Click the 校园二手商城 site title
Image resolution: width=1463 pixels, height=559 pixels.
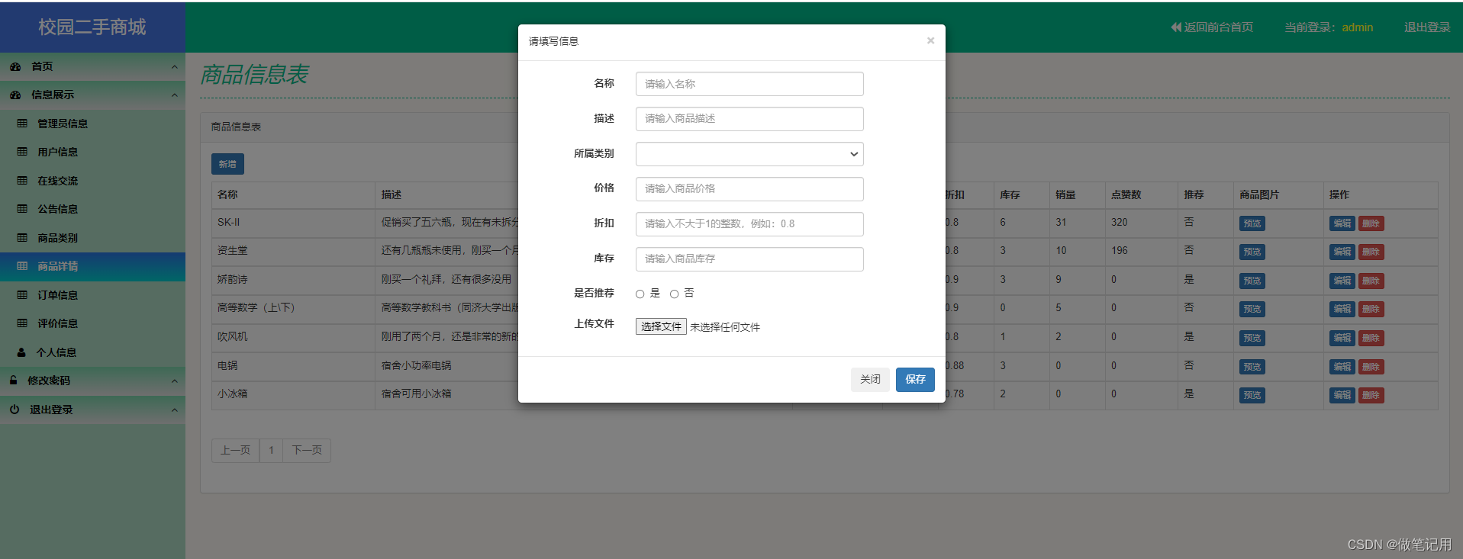tap(92, 27)
